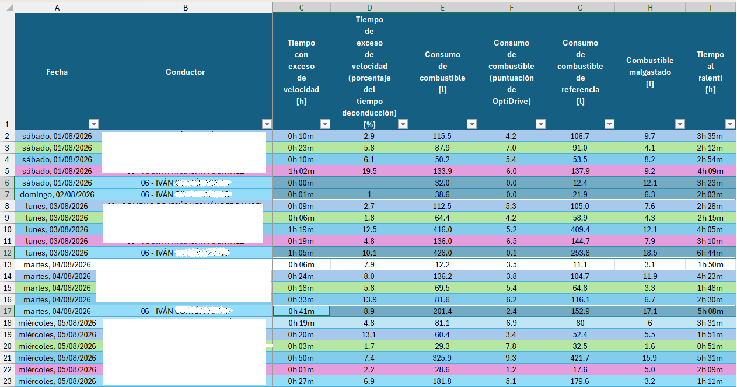The height and width of the screenshot is (387, 737).
Task: Select the wasted fuel value 18.5
Action: [x=650, y=253]
